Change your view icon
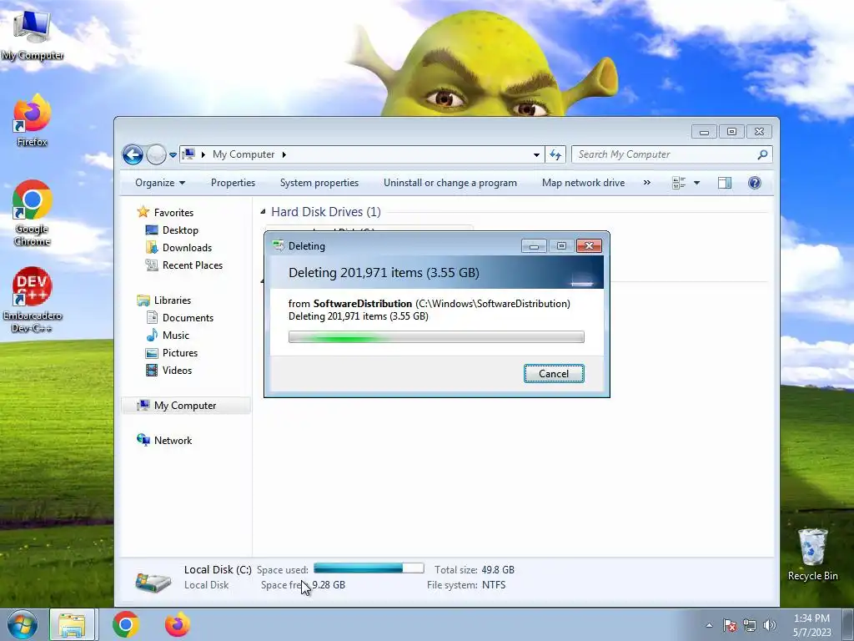 [x=679, y=183]
